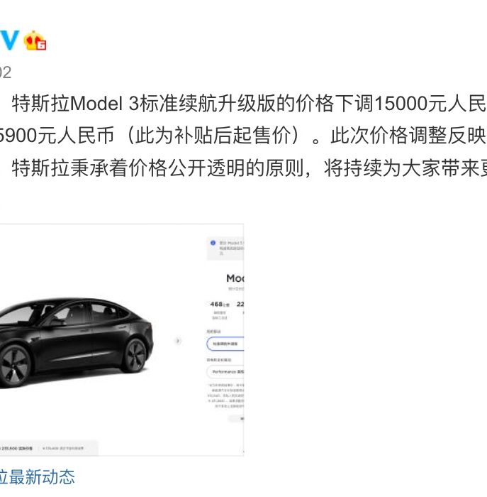Click the next-image arrow beside the car

tap(178, 341)
